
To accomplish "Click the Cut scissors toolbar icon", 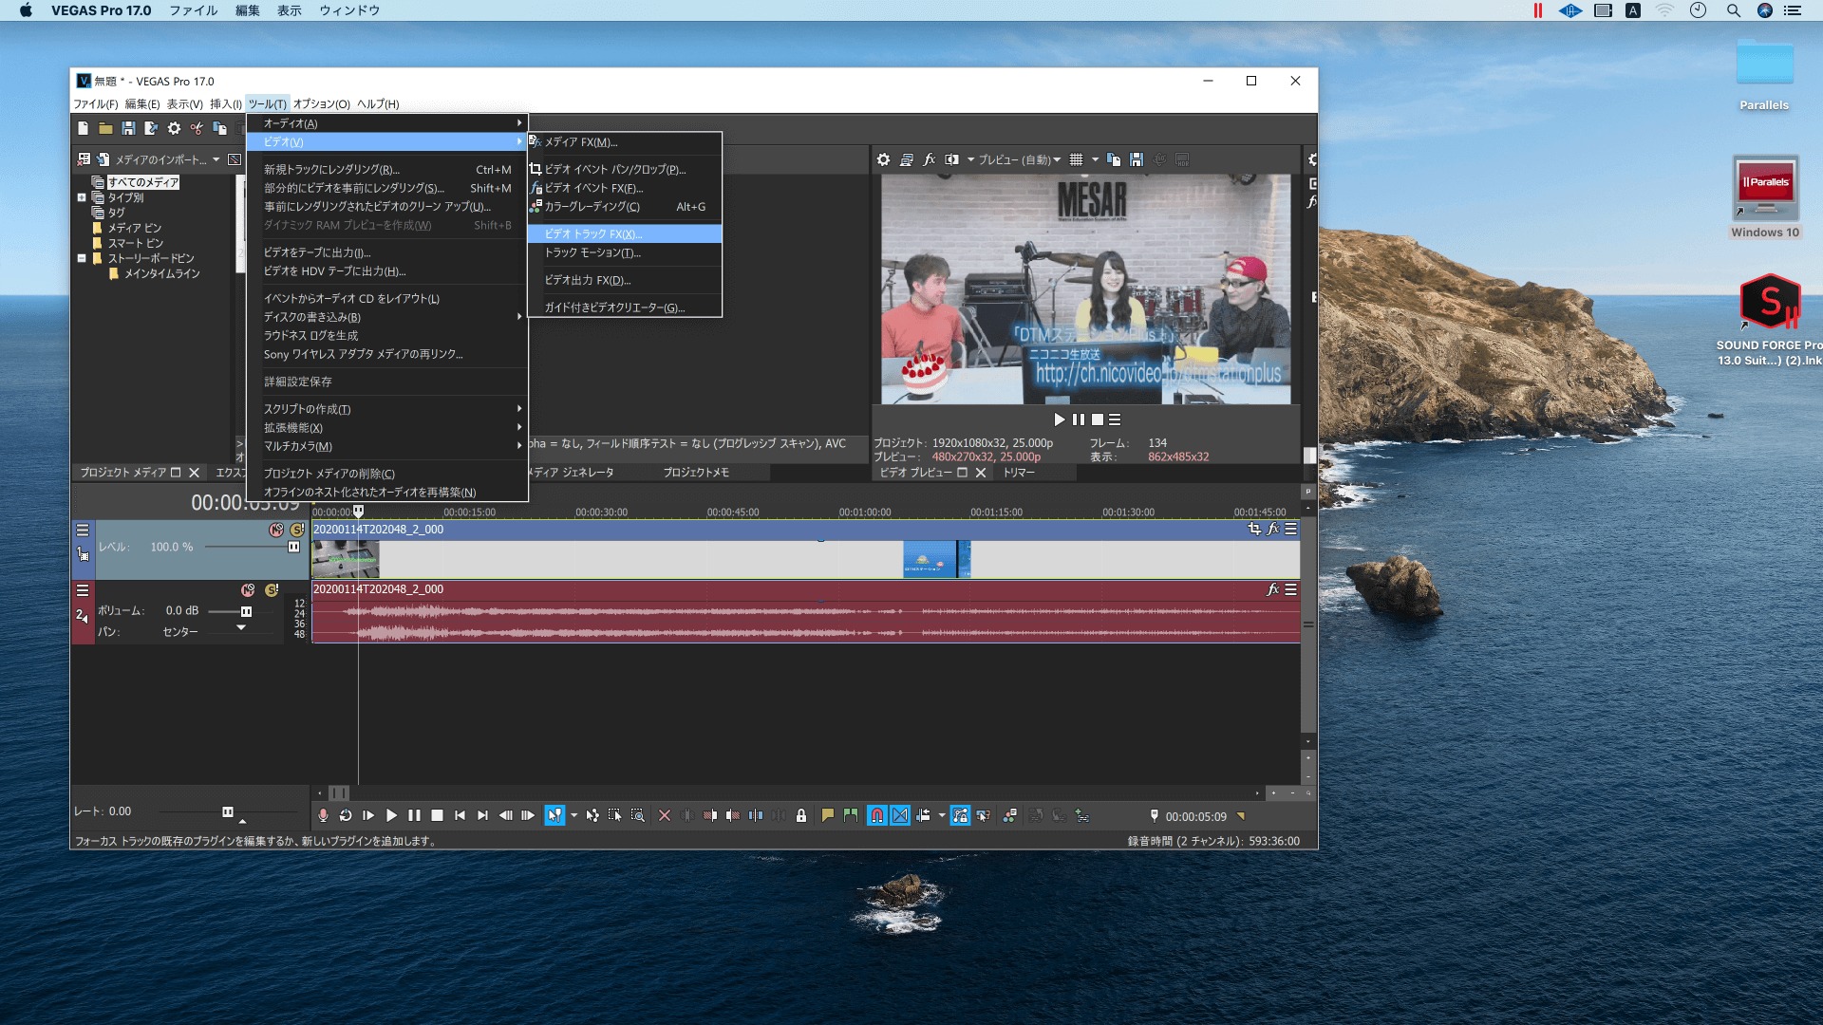I will [197, 128].
